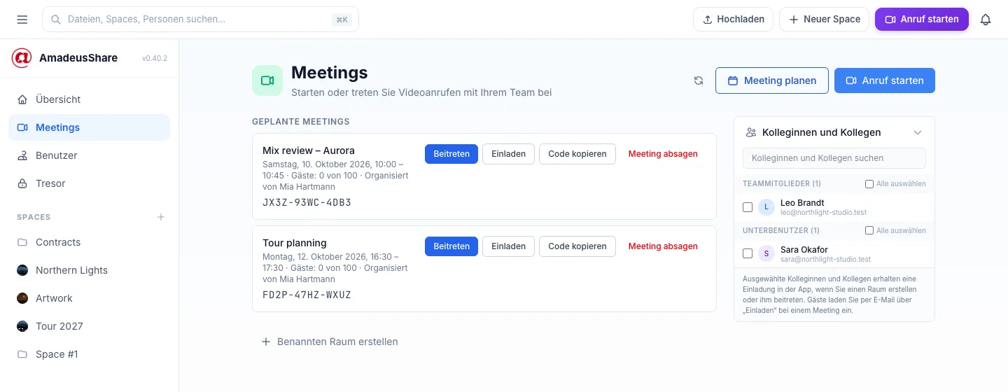Tick Leo Brandt checkbox
The image size is (1008, 392).
pyautogui.click(x=748, y=207)
